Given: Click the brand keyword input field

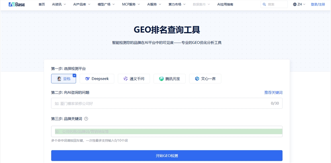Looking at the screenshot, I should 166,131.
